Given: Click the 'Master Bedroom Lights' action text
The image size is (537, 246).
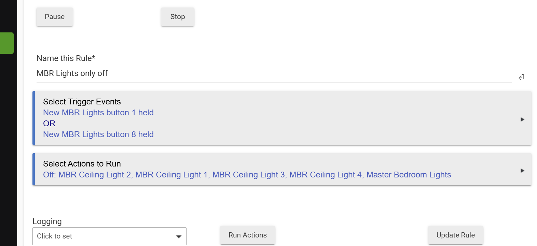Looking at the screenshot, I should click(x=409, y=175).
